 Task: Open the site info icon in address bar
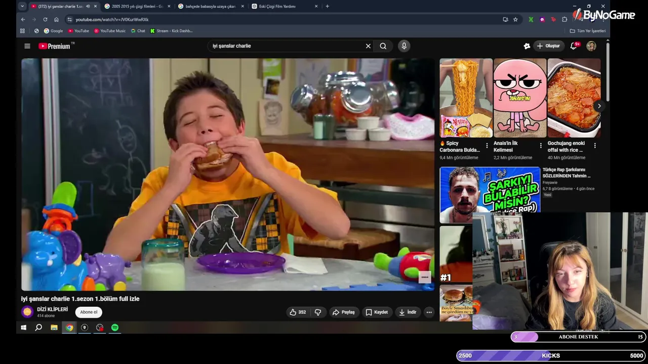click(69, 19)
